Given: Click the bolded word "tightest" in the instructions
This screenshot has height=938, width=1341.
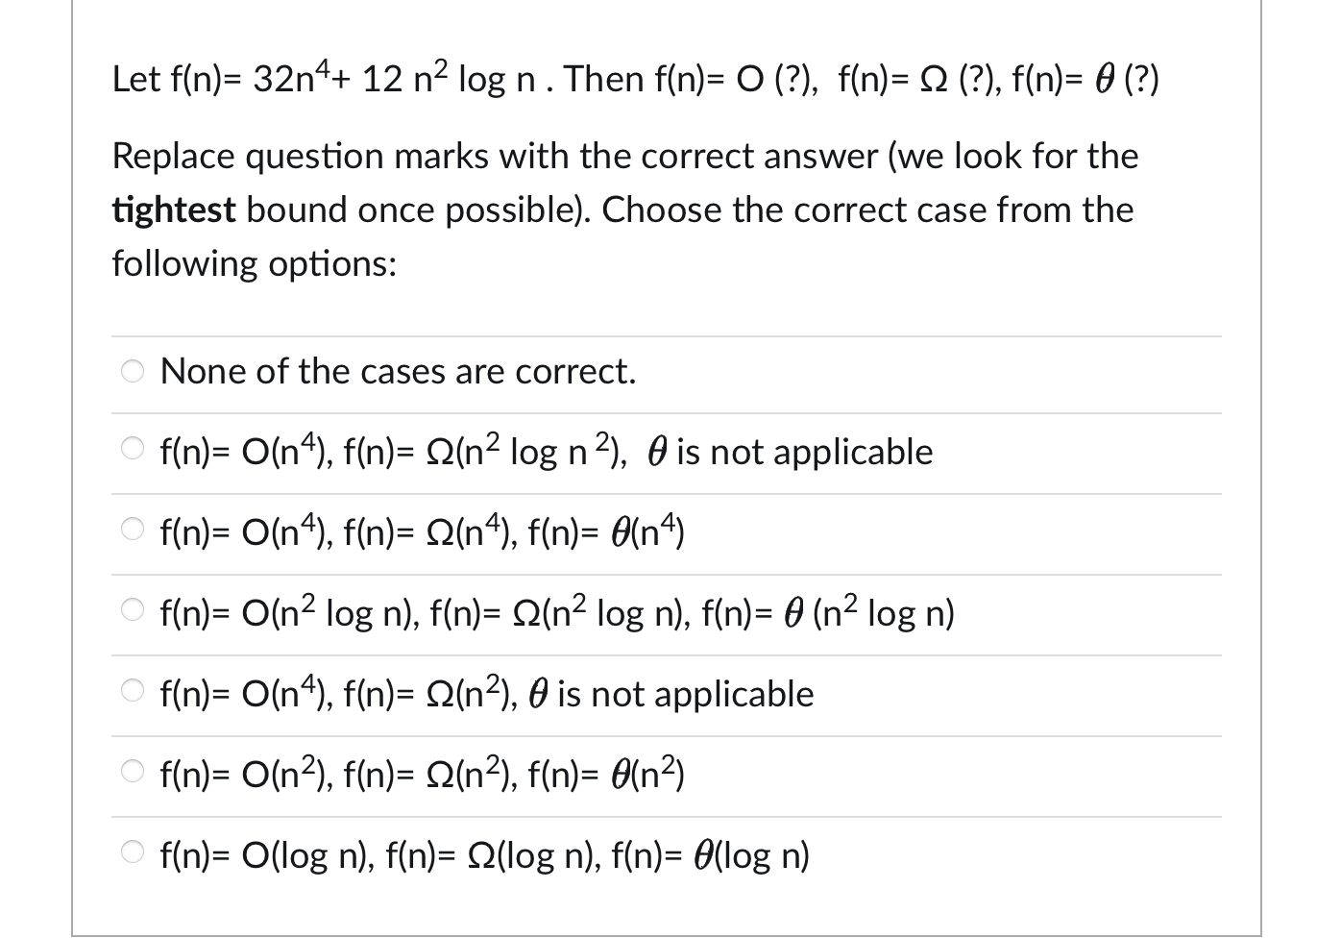Looking at the screenshot, I should pyautogui.click(x=173, y=210).
